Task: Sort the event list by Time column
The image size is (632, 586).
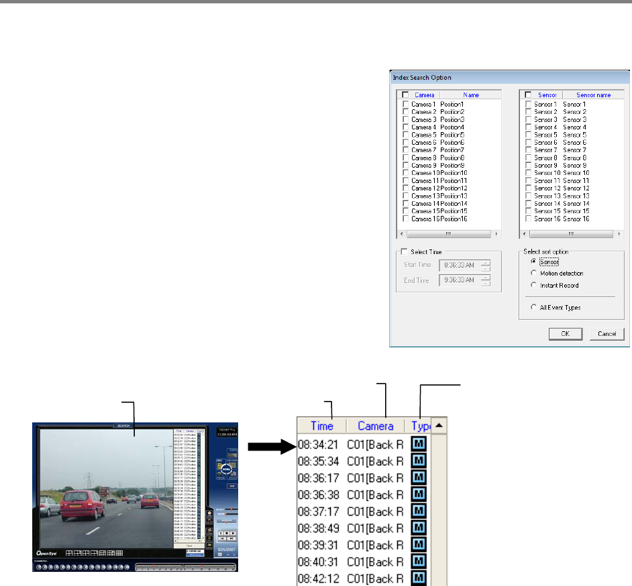Action: pos(321,426)
